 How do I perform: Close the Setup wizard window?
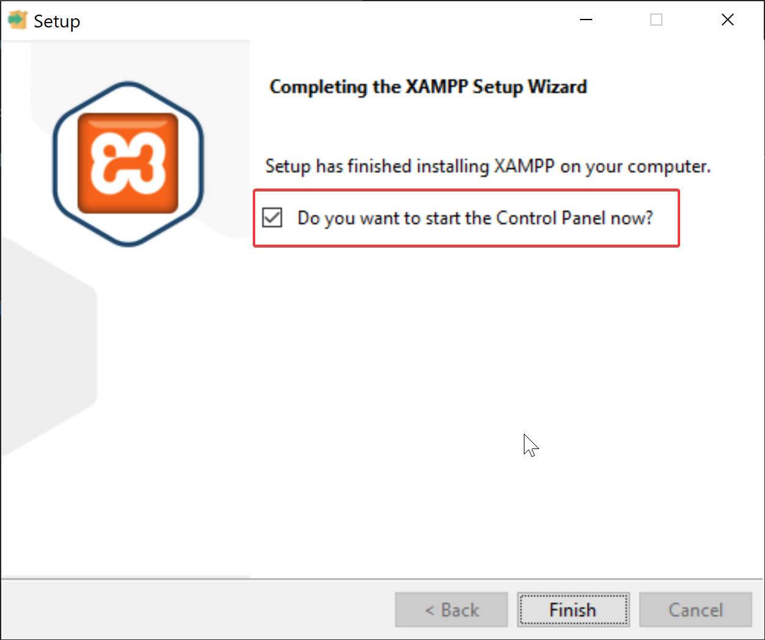point(727,20)
